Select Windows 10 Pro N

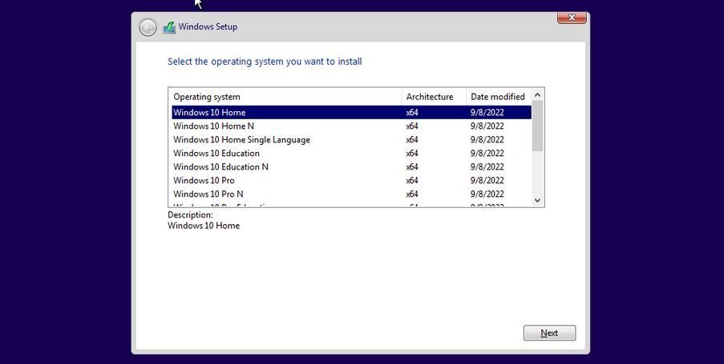point(351,194)
